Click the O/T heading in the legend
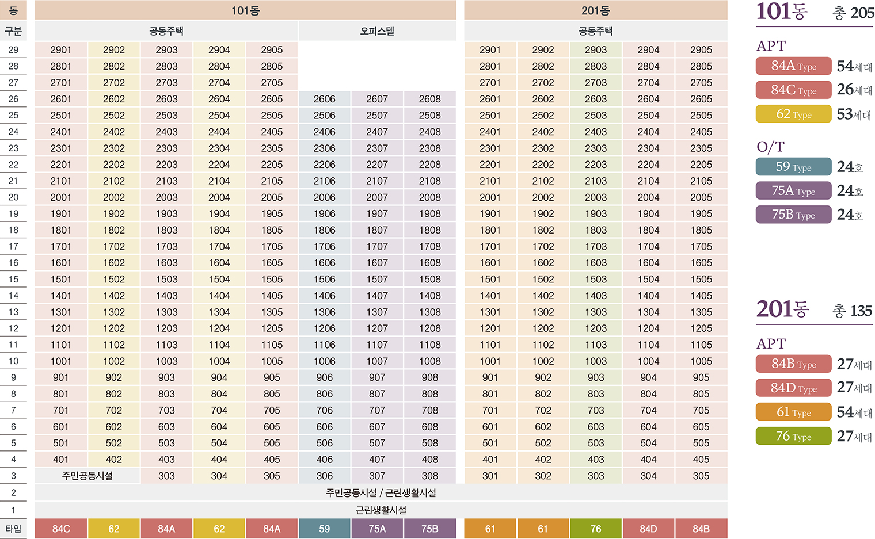Viewport: 875px width, 539px height. 770,147
